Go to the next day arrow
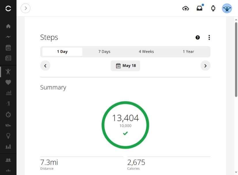The height and width of the screenshot is (175, 238). pyautogui.click(x=205, y=66)
